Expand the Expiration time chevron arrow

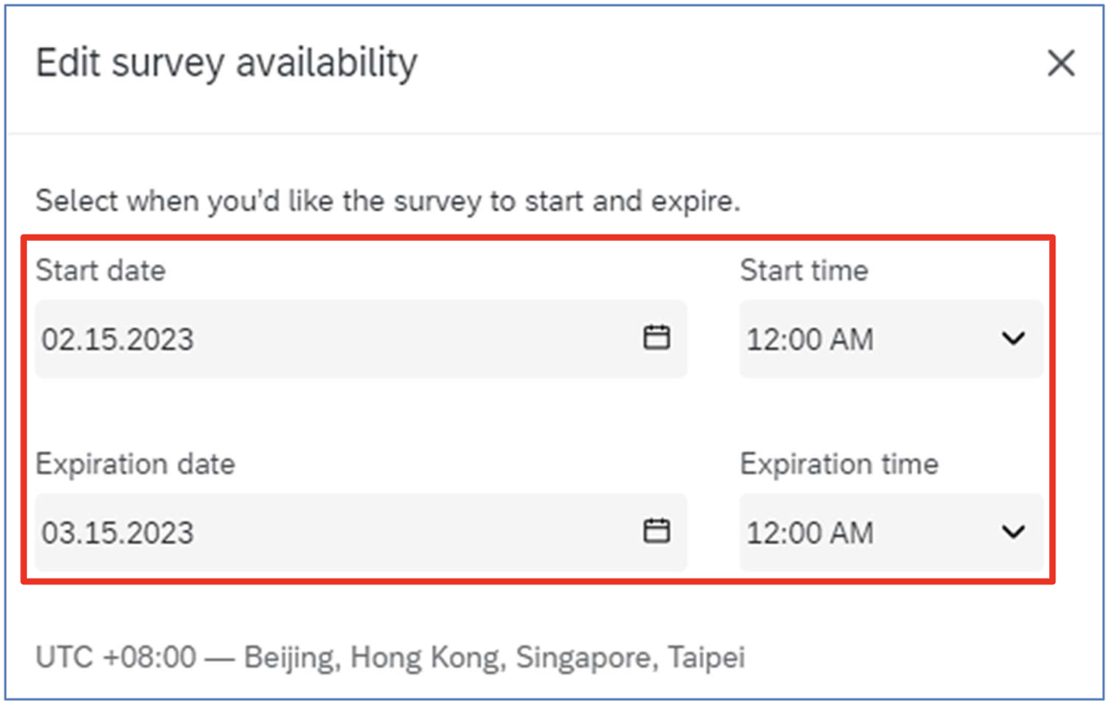tap(1013, 532)
